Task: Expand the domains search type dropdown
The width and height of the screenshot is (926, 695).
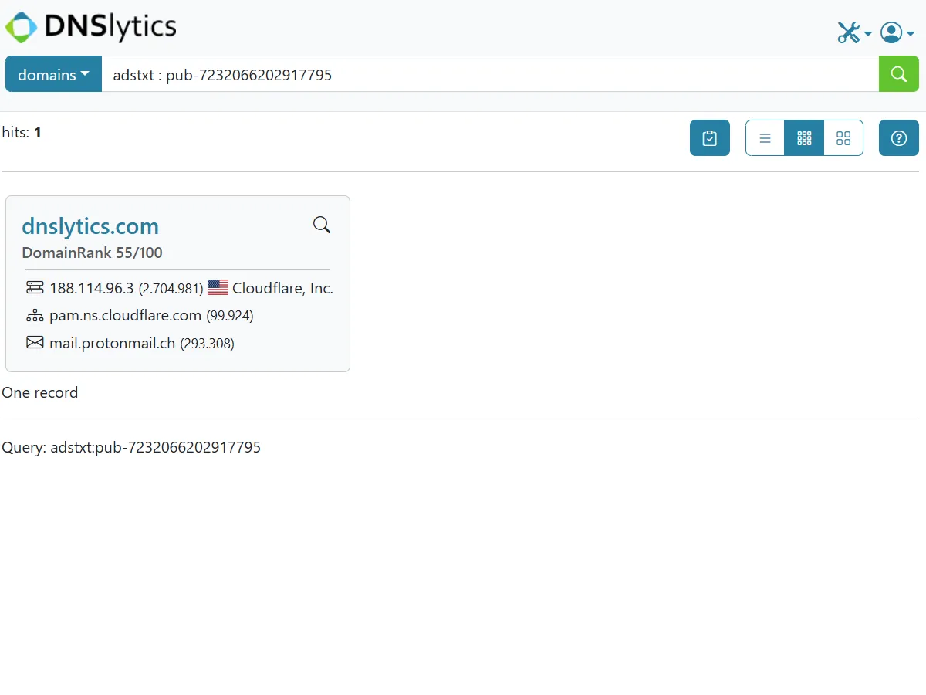Action: coord(54,74)
